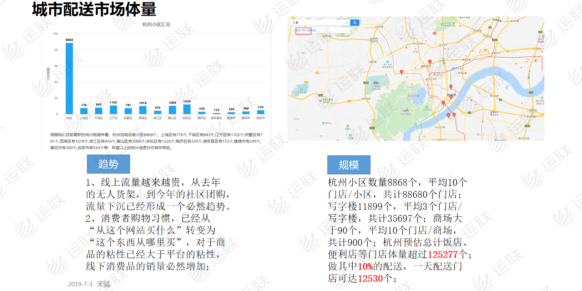582x291 pixels.
Task: Click the 三墩互通 label on the map
Action: [x=372, y=62]
